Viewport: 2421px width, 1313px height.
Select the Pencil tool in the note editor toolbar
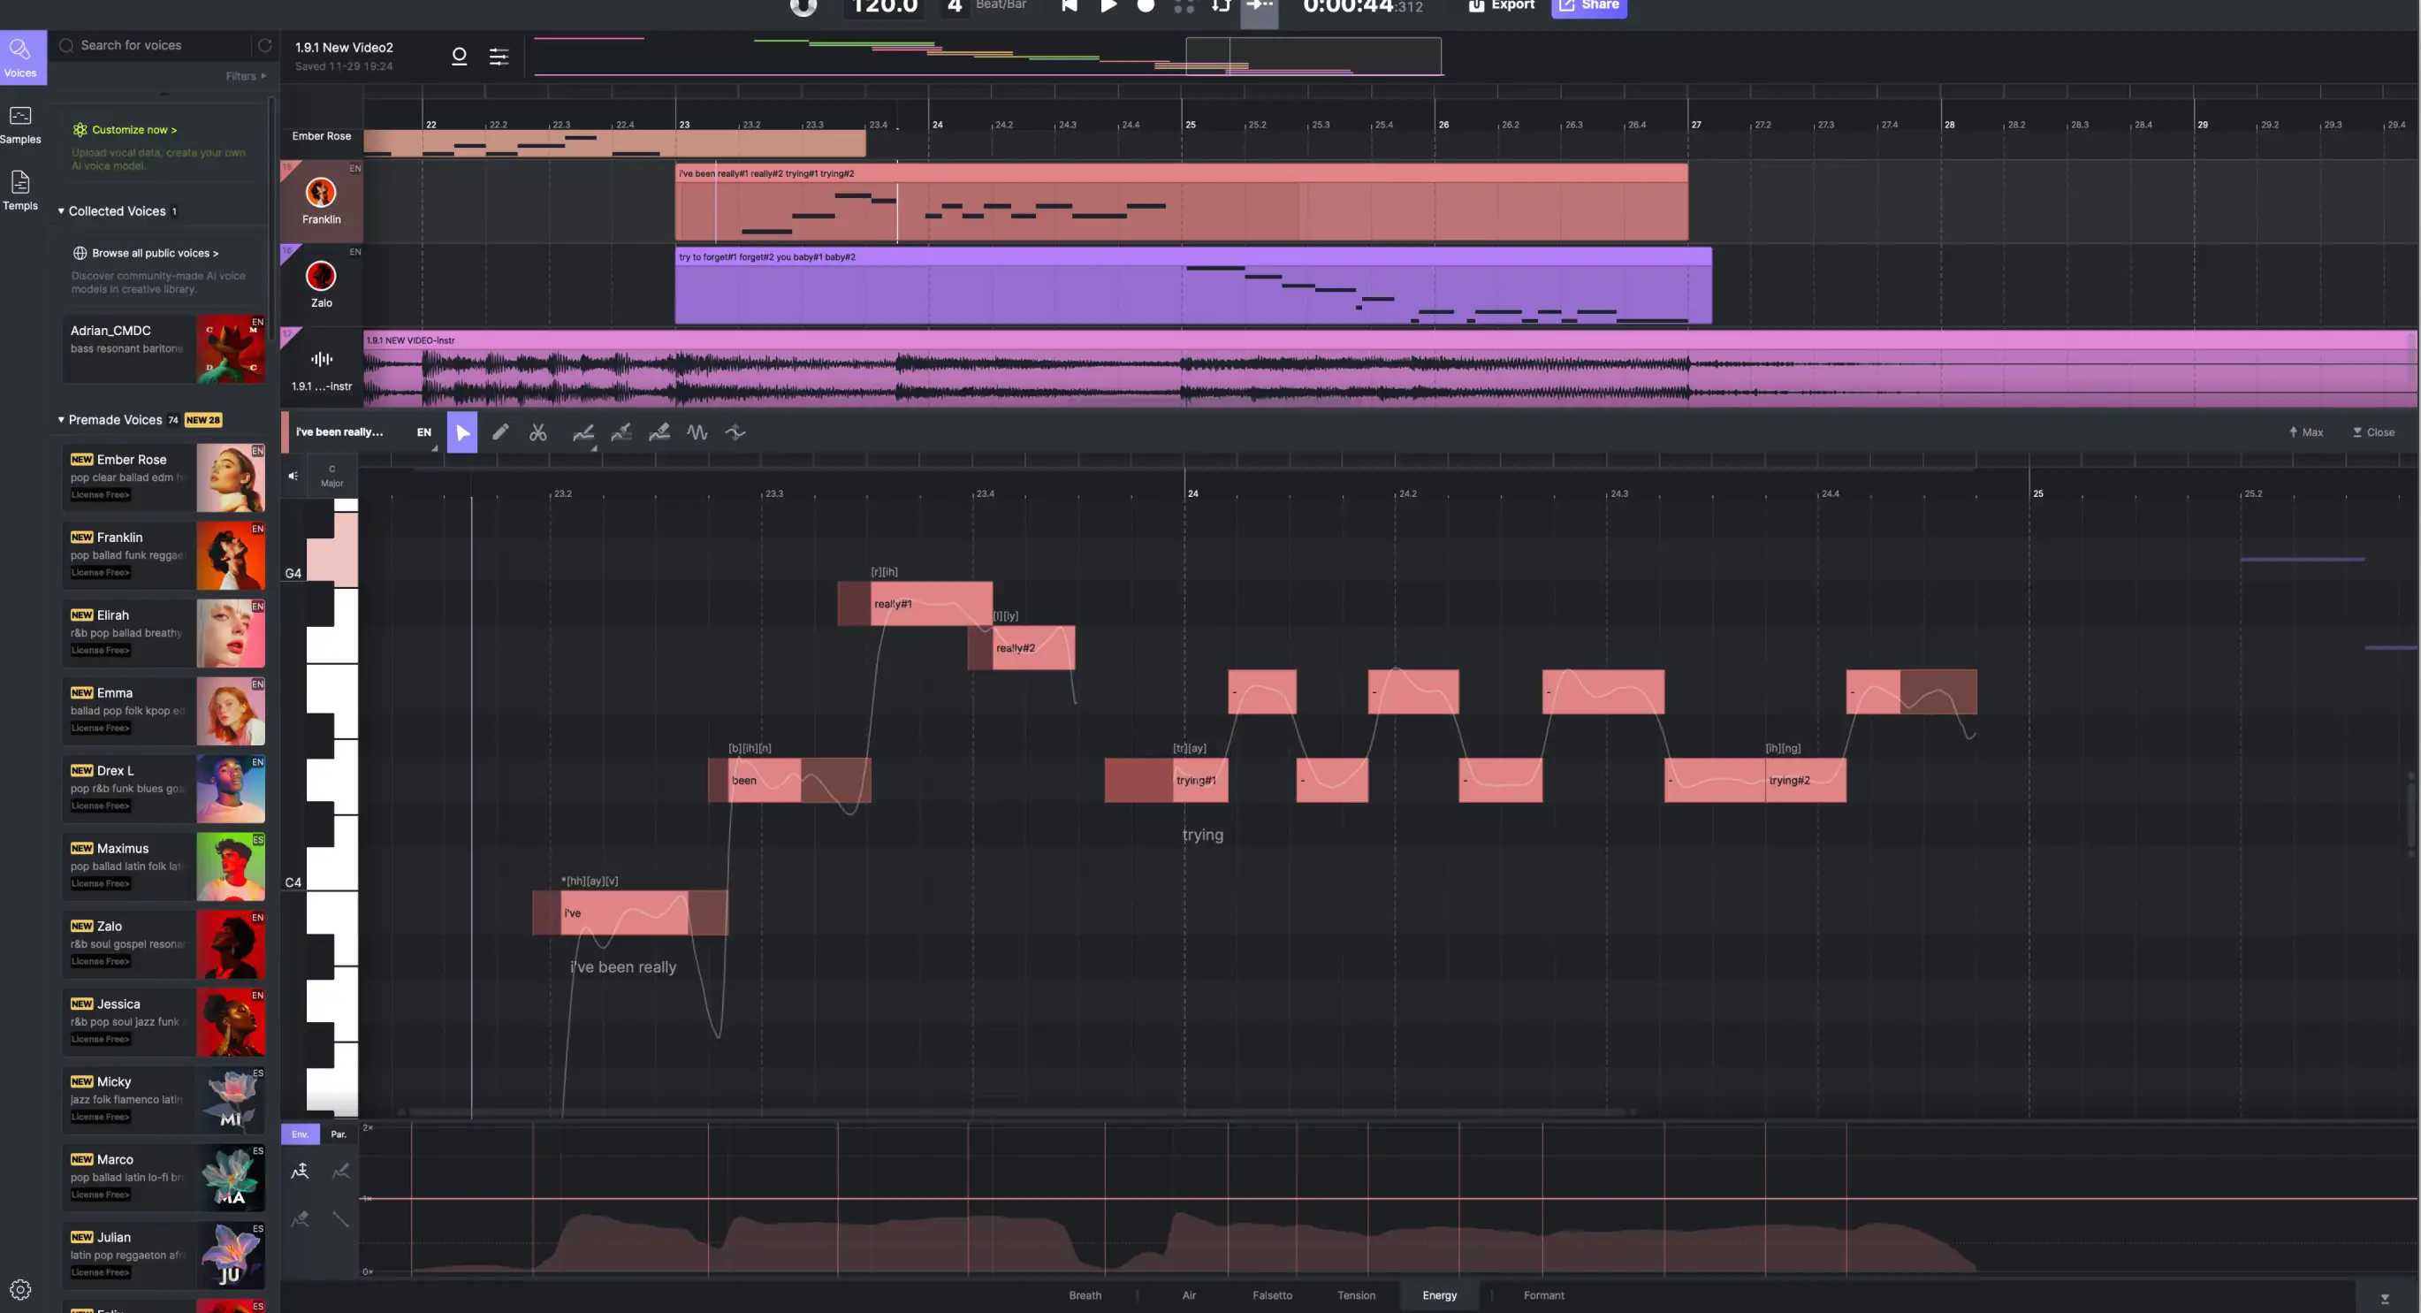(501, 431)
